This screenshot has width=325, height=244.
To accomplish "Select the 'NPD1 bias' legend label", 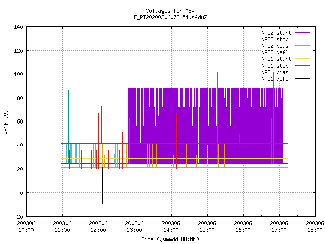I will point(275,72).
